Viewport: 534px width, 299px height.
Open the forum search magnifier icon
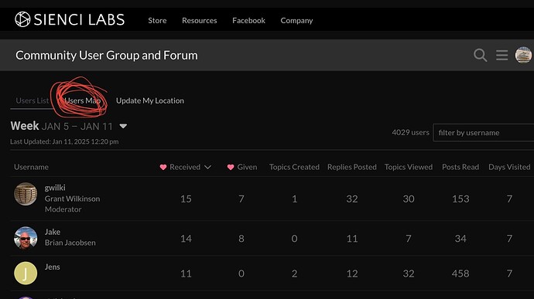(480, 55)
